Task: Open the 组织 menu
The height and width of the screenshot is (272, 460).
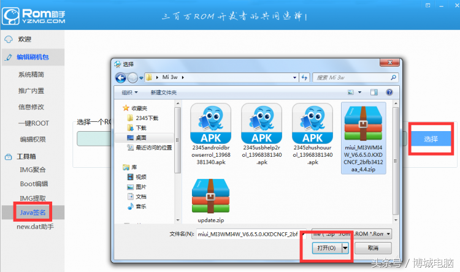Action: coord(129,93)
